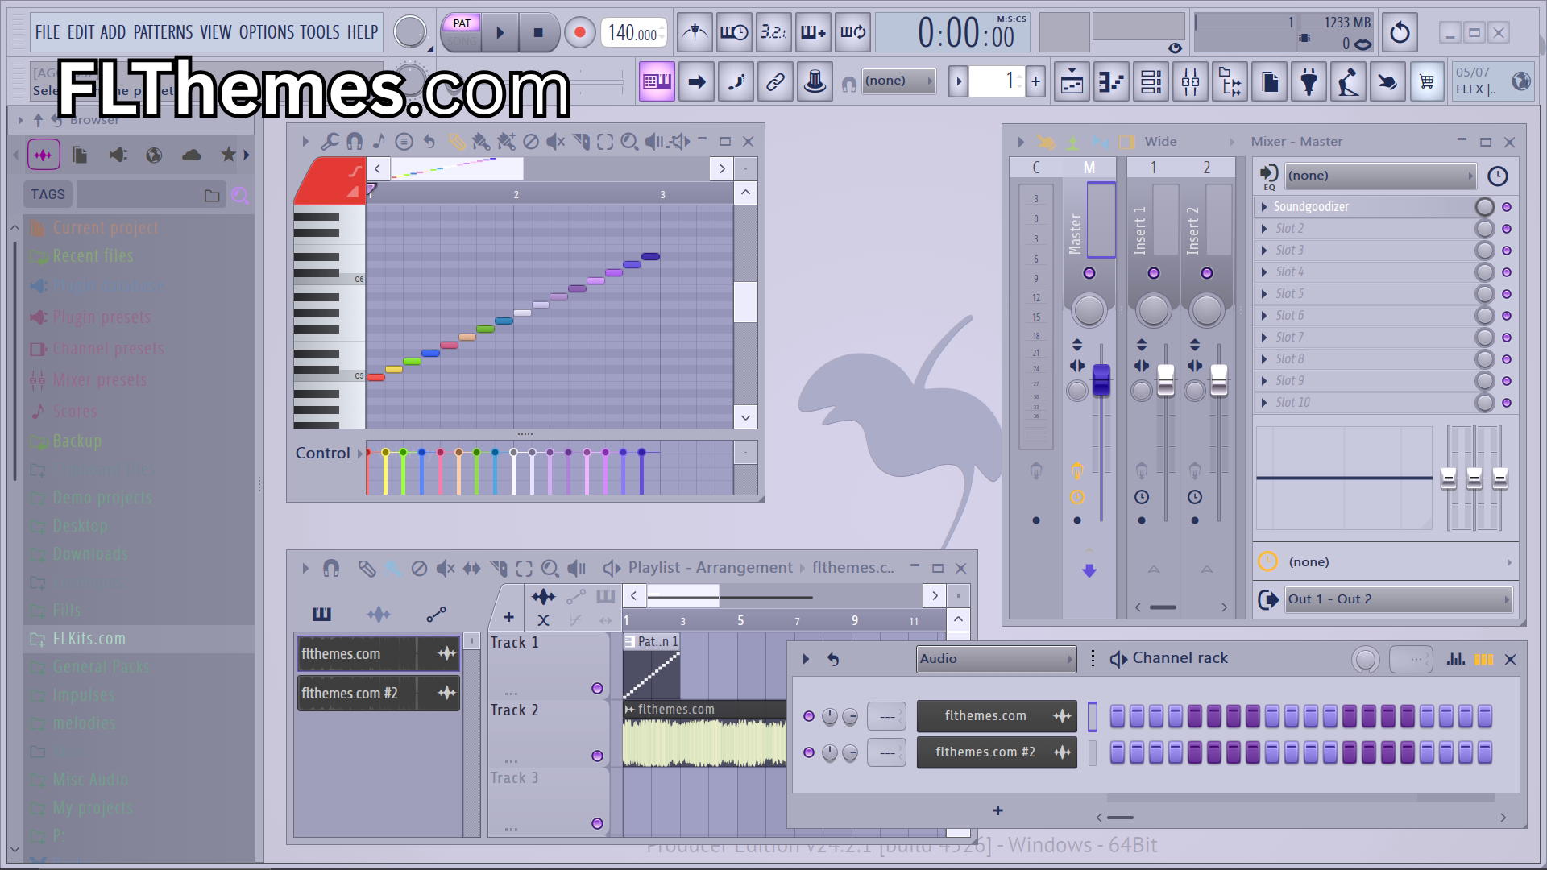Toggle mute dot for flthemes.com channel
The width and height of the screenshot is (1547, 870).
[x=809, y=716]
